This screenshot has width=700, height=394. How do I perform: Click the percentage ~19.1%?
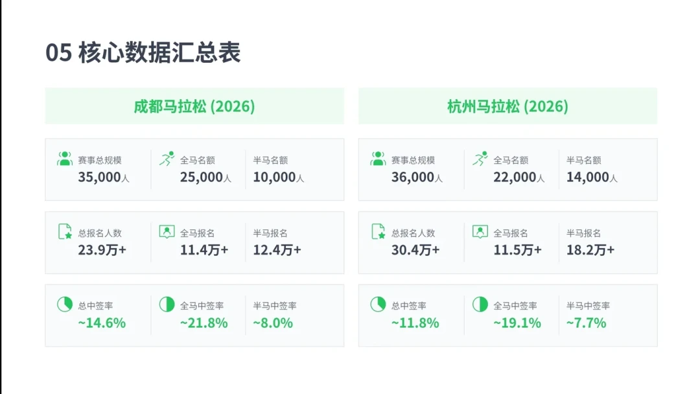coord(517,323)
